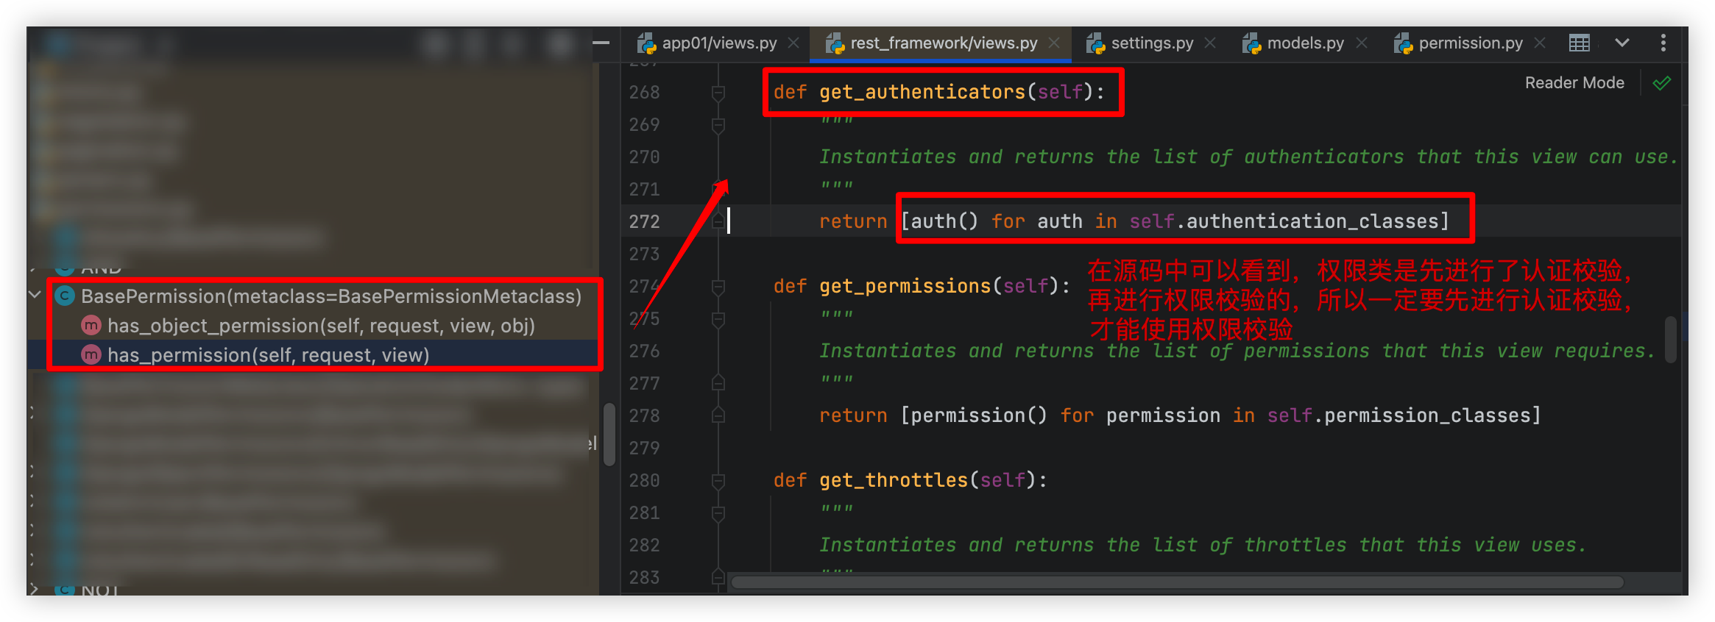Click on get_permissions function name

tap(905, 286)
